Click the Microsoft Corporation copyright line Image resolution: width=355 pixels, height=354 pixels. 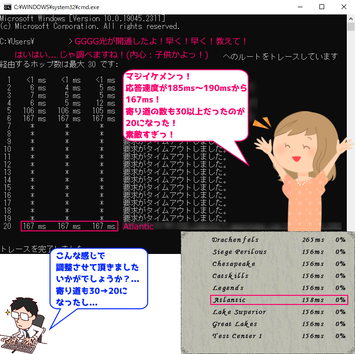coord(90,26)
